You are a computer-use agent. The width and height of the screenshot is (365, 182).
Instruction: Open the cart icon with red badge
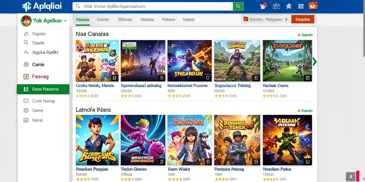point(263,6)
